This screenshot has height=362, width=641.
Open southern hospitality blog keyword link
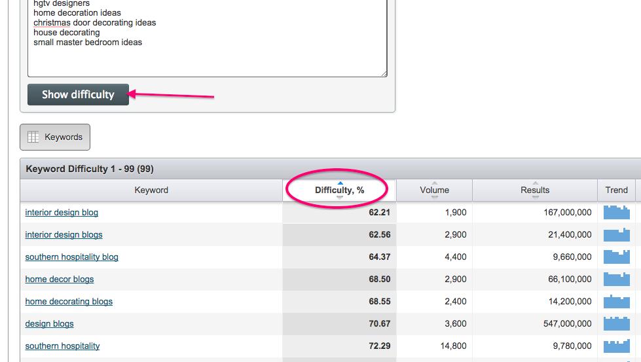pos(71,257)
